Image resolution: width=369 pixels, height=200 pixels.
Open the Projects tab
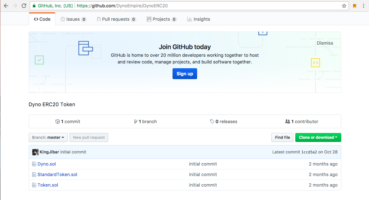[x=162, y=19]
